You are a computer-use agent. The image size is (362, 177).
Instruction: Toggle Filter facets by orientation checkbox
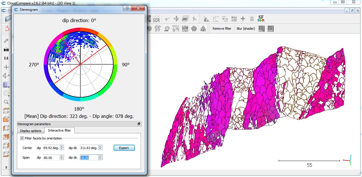[x=22, y=138]
